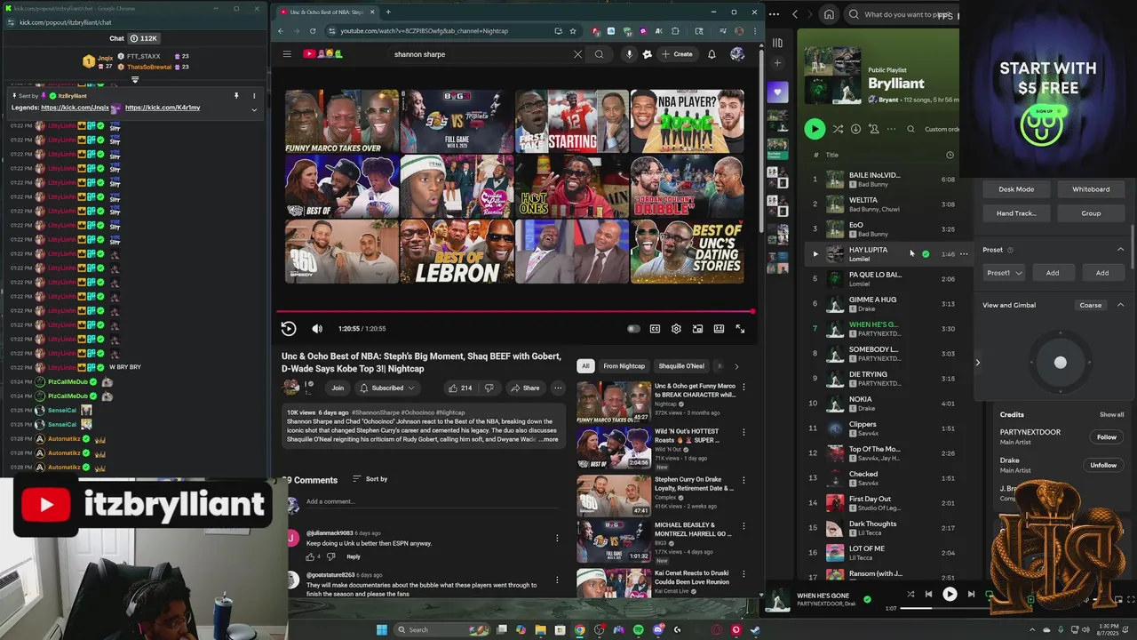Skip to next track in Spotify
1137x640 pixels.
971,594
